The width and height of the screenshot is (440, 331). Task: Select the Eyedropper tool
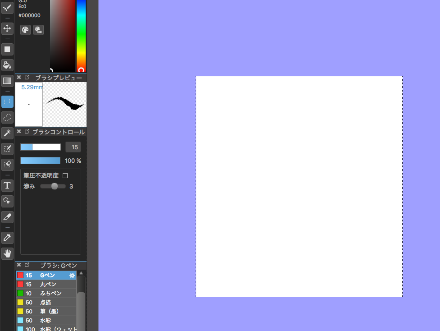pyautogui.click(x=7, y=238)
